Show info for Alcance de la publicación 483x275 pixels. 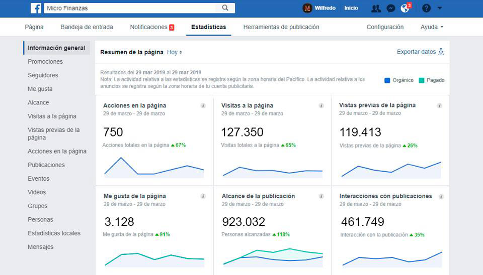(321, 196)
